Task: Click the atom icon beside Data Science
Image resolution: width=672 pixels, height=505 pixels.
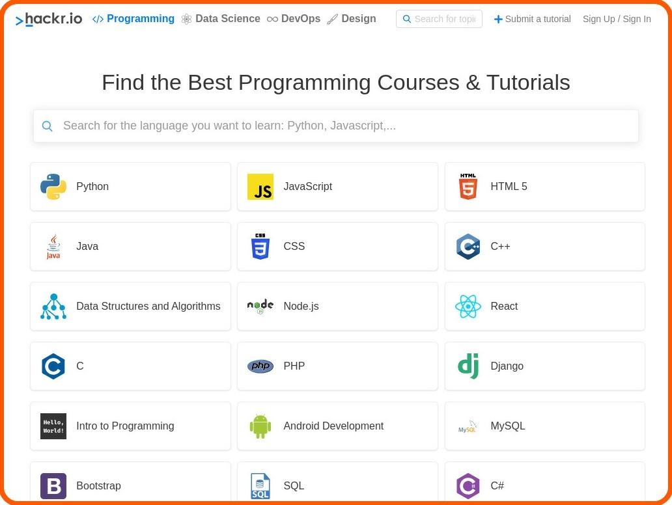Action: point(186,20)
